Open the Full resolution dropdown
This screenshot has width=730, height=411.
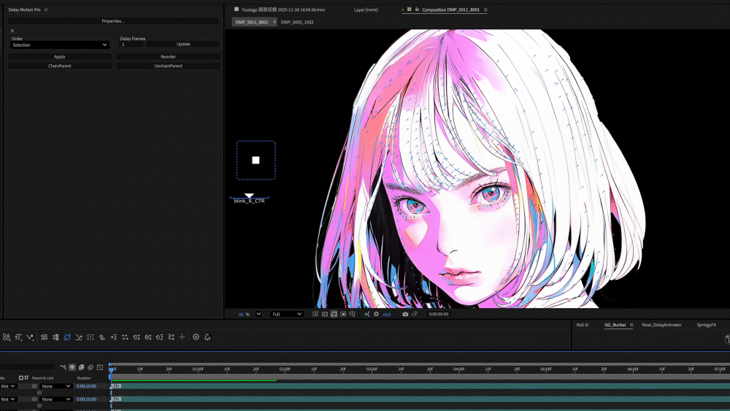tap(286, 314)
